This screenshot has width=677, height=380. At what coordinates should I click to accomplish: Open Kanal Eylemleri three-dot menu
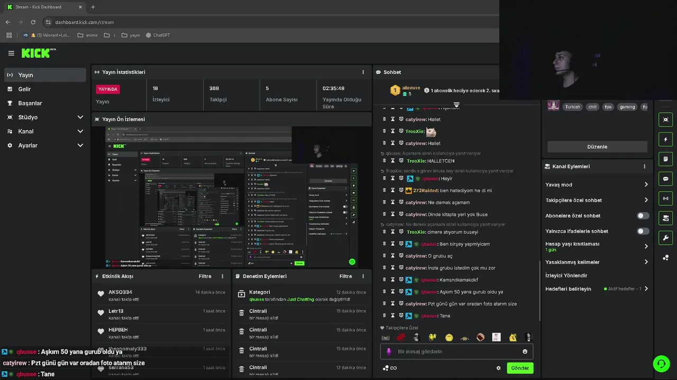click(644, 166)
